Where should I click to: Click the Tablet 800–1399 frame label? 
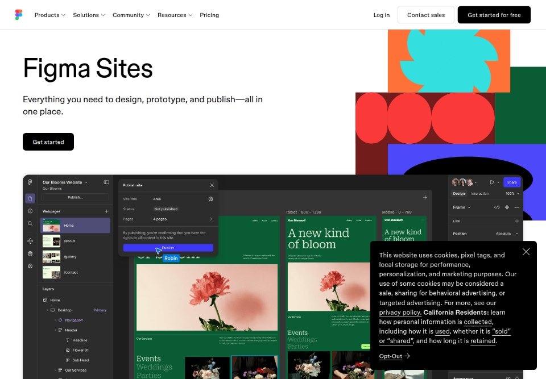coord(303,212)
